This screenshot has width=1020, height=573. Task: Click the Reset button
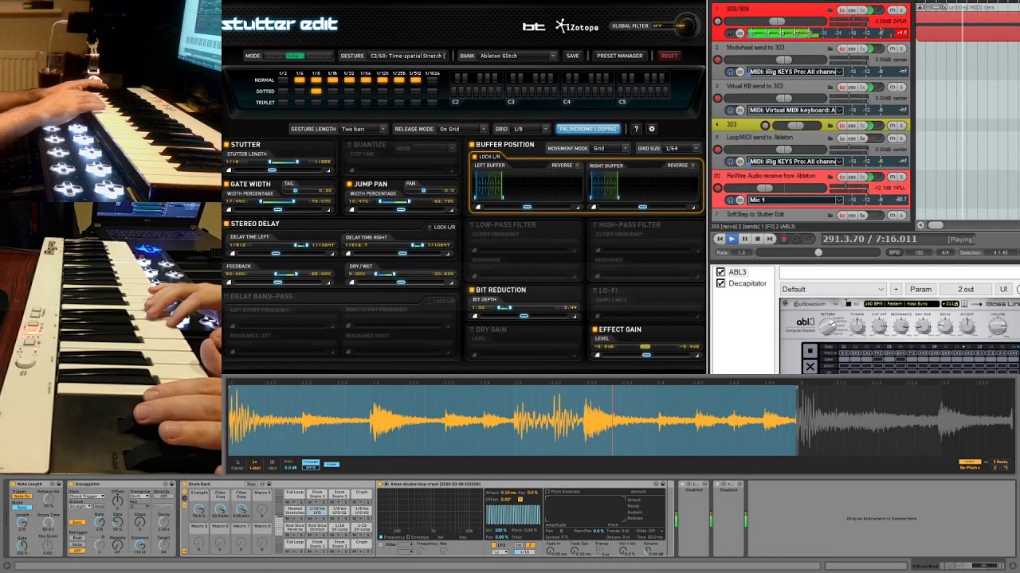click(669, 56)
